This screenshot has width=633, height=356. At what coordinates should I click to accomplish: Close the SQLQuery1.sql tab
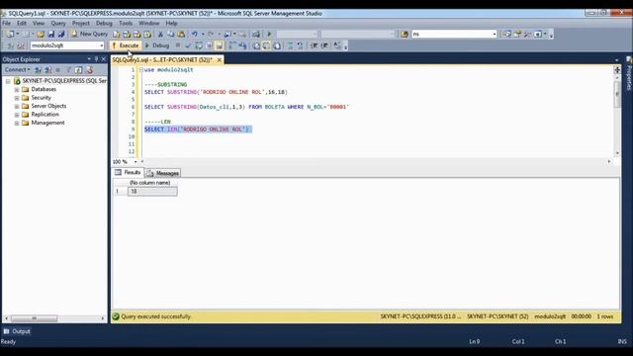point(220,59)
